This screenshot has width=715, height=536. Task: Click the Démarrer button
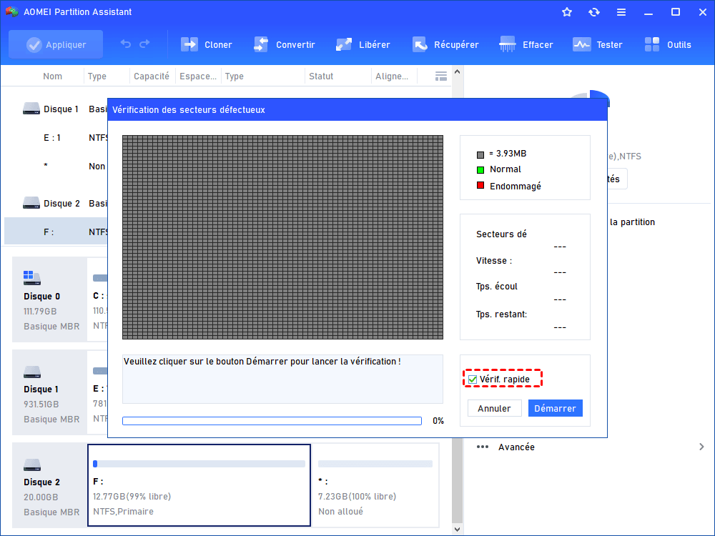(x=555, y=408)
